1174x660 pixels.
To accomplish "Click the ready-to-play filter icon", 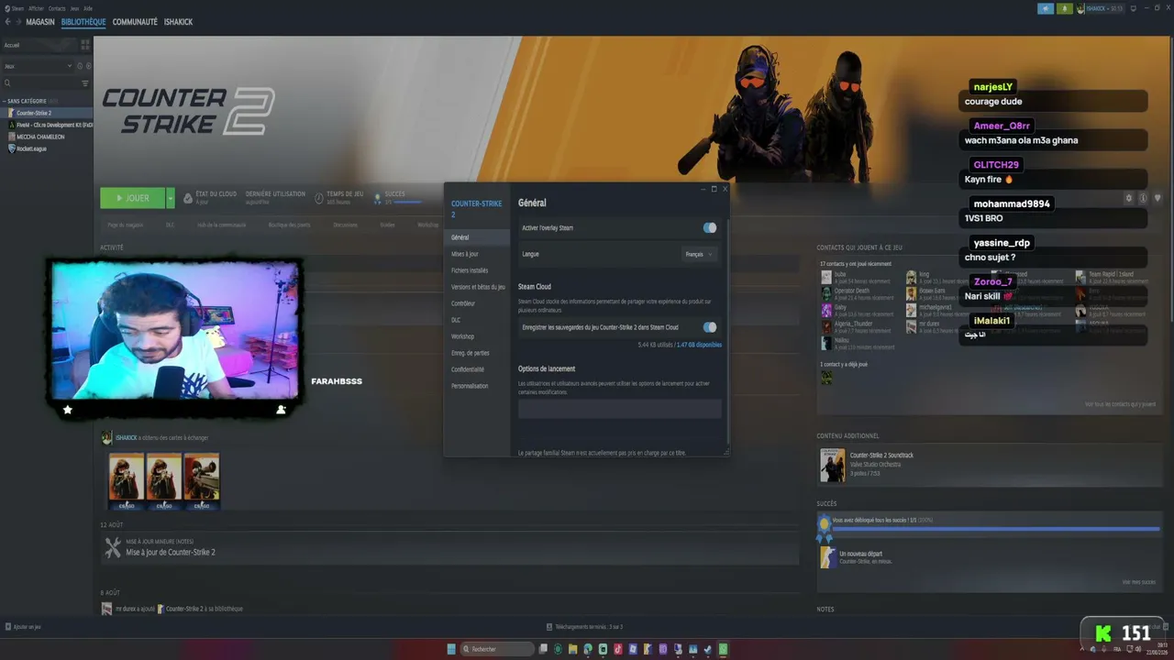I will (x=88, y=66).
